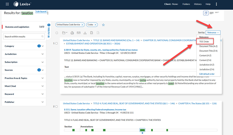Switch to title-only view icon
Viewport: 233px width, 135px height.
217,13
